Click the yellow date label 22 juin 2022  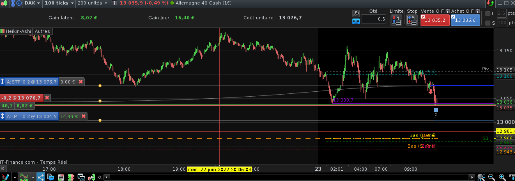pyautogui.click(x=219, y=169)
